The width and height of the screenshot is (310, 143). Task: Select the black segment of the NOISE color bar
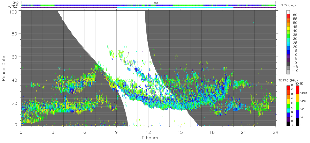point(297,122)
